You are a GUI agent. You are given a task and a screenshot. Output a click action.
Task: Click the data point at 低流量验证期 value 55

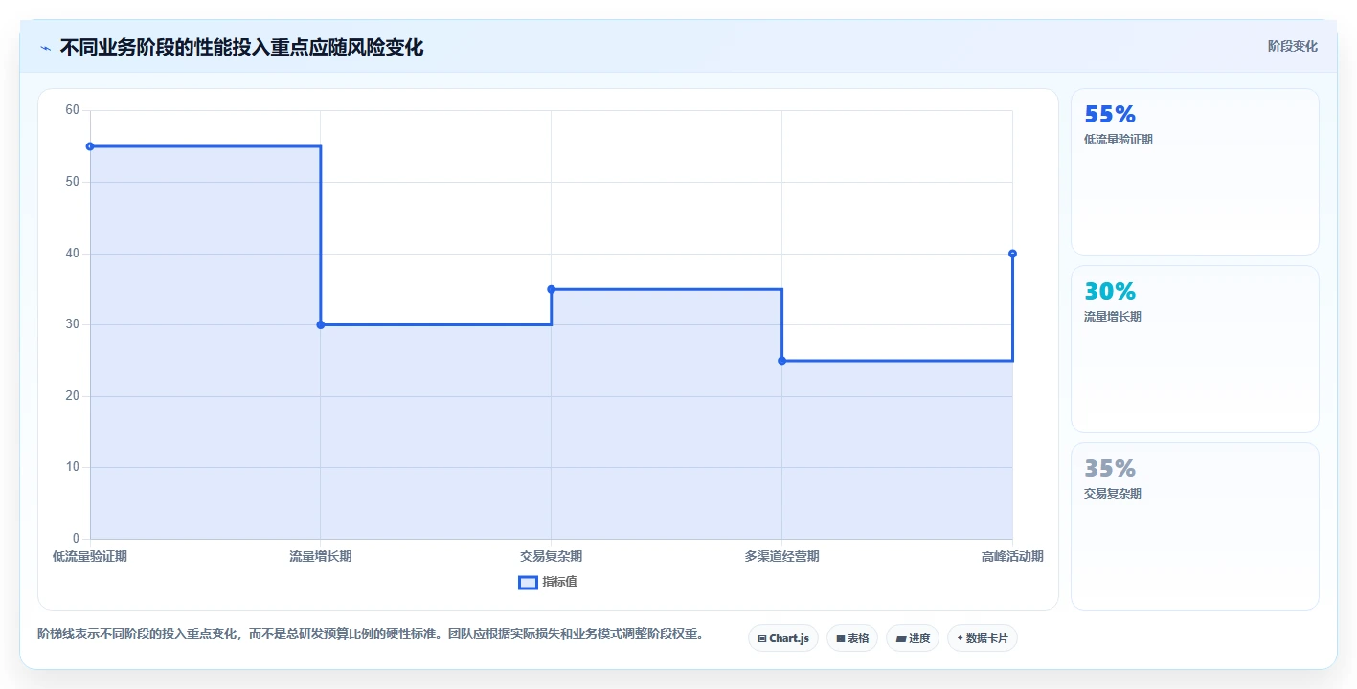point(90,146)
